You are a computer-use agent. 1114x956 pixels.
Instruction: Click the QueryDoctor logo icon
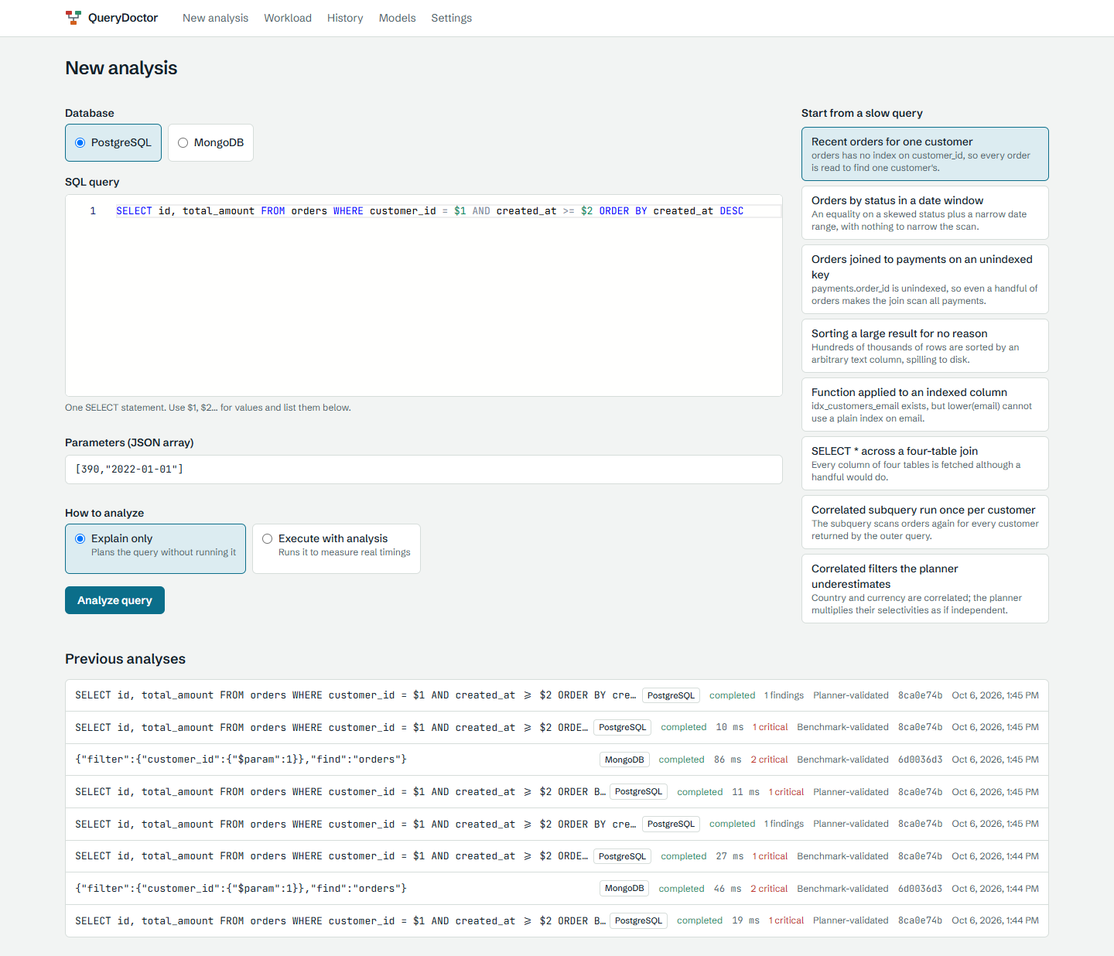(73, 18)
